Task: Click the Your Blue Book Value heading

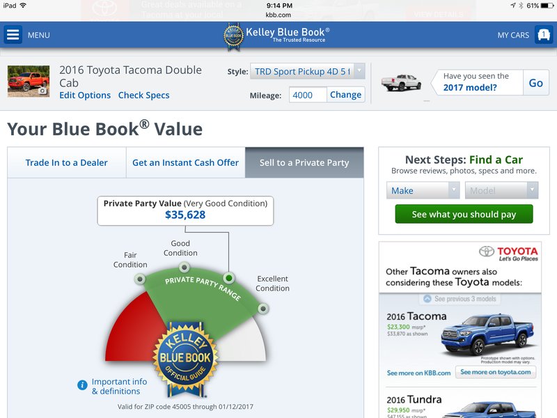Action: tap(105, 129)
